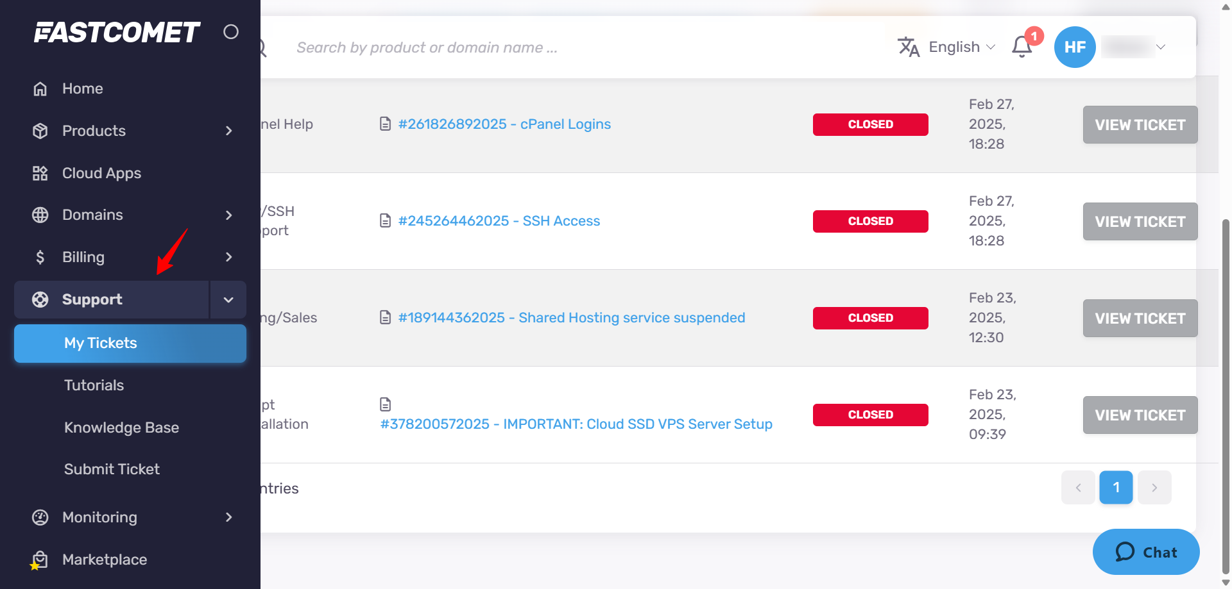This screenshot has width=1232, height=589.
Task: Select My Tickets menu item
Action: (x=130, y=343)
